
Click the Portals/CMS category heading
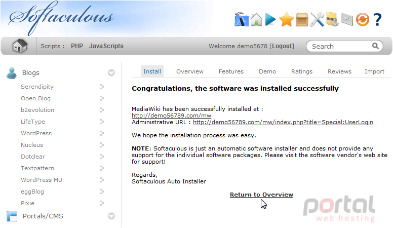(43, 216)
